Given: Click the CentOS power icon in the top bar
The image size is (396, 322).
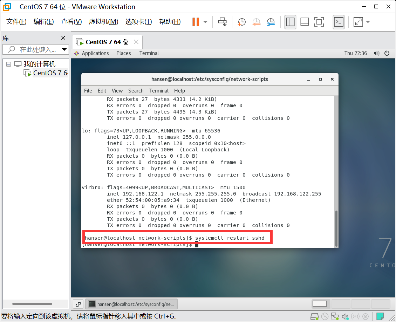Looking at the screenshot, I should (387, 53).
